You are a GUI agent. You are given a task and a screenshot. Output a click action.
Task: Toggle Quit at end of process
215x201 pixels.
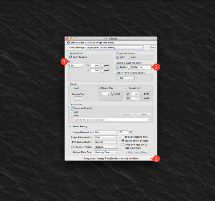(123, 141)
